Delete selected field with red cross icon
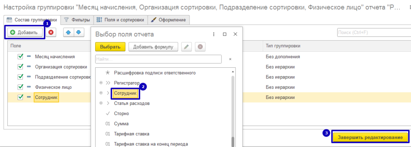This screenshot has height=147, width=411. 51,32
